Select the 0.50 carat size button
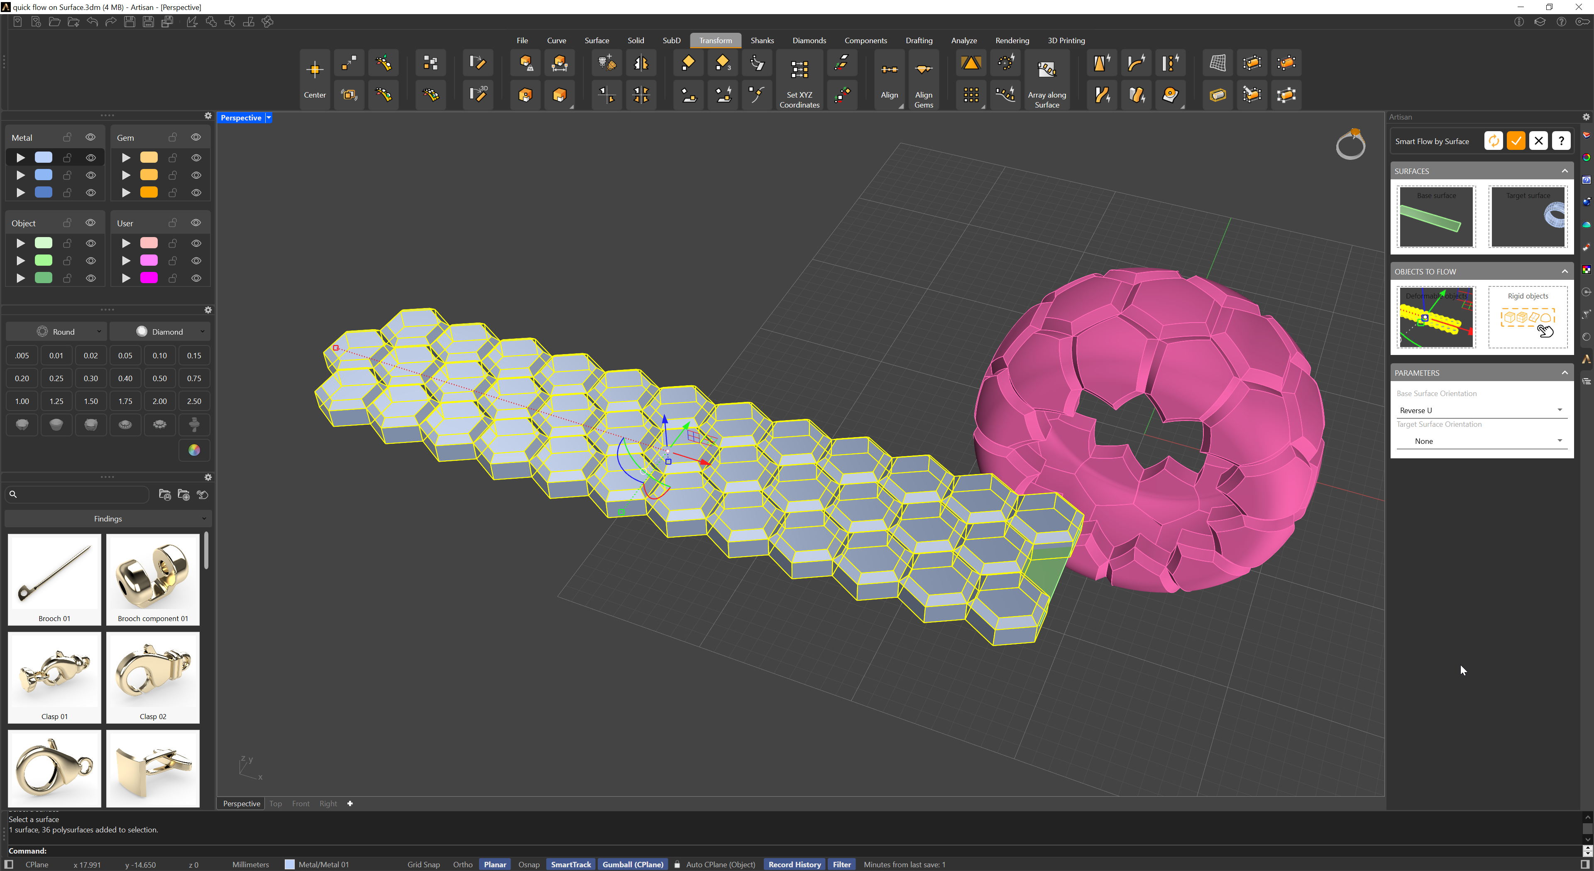Screen dimensions: 1594x871 pos(160,378)
